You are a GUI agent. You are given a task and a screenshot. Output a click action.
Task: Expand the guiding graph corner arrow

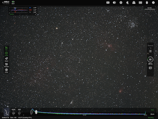(x=36, y=14)
